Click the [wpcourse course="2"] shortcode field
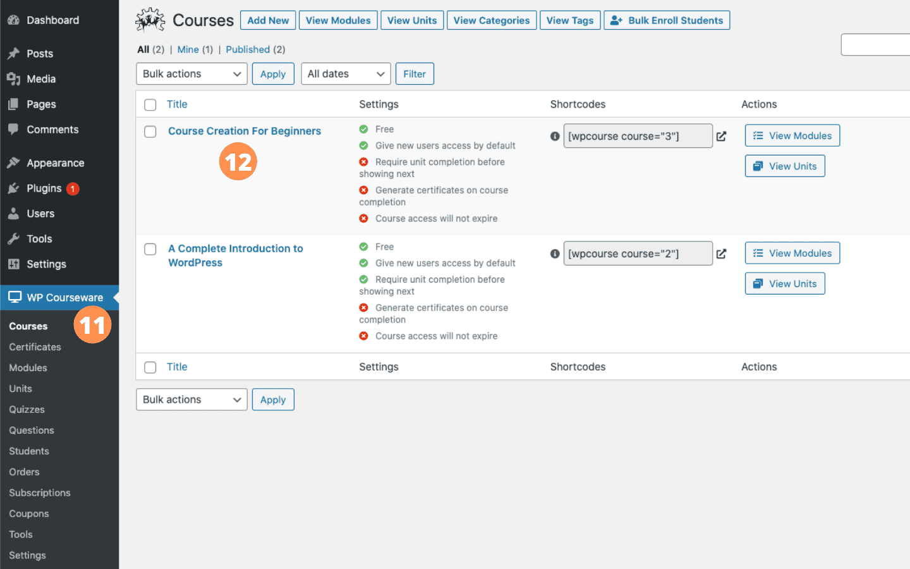Image resolution: width=910 pixels, height=569 pixels. click(x=638, y=254)
